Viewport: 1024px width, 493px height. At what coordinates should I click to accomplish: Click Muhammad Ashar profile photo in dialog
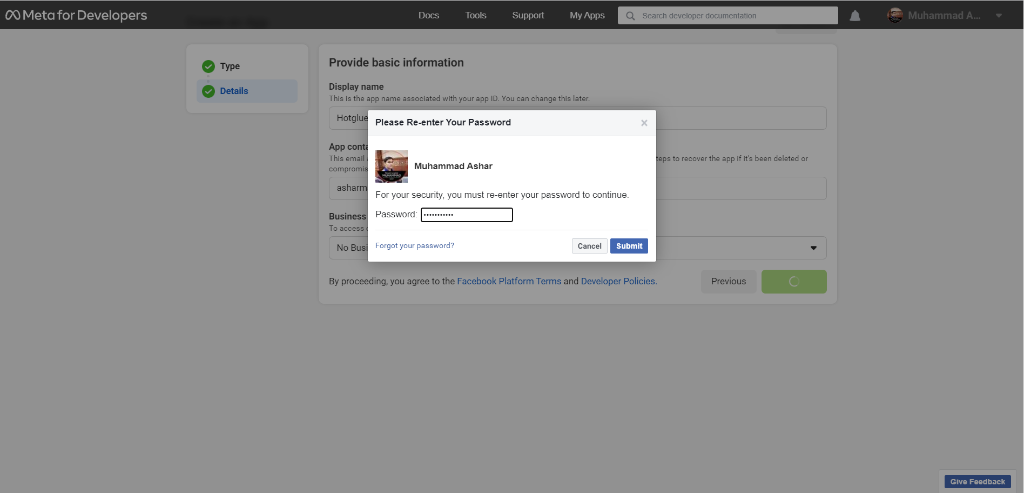click(392, 166)
